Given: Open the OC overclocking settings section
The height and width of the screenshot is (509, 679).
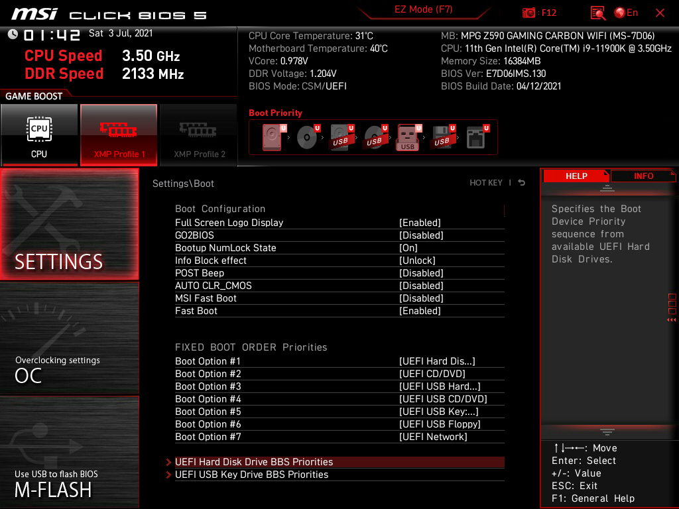Looking at the screenshot, I should tap(69, 339).
